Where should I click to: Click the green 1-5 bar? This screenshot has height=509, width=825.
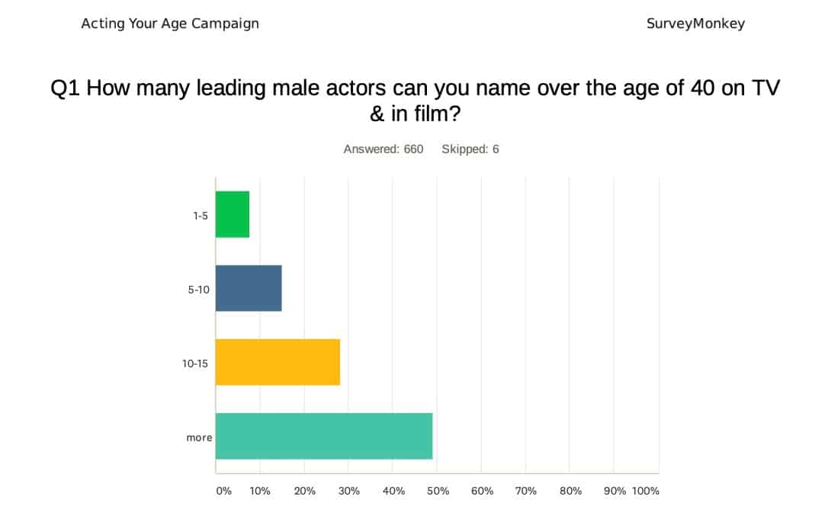coord(233,214)
